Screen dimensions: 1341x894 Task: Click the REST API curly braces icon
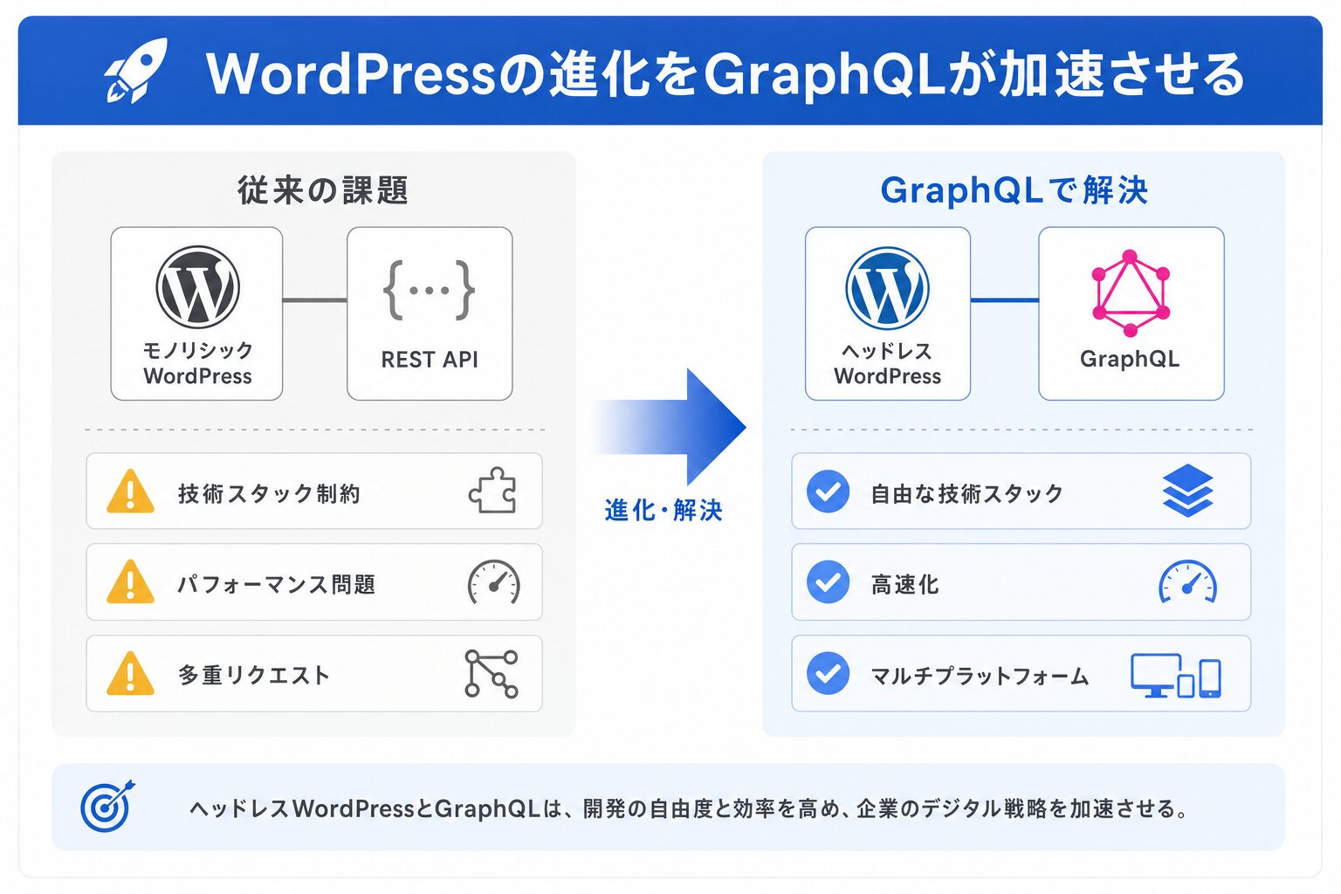tap(430, 290)
